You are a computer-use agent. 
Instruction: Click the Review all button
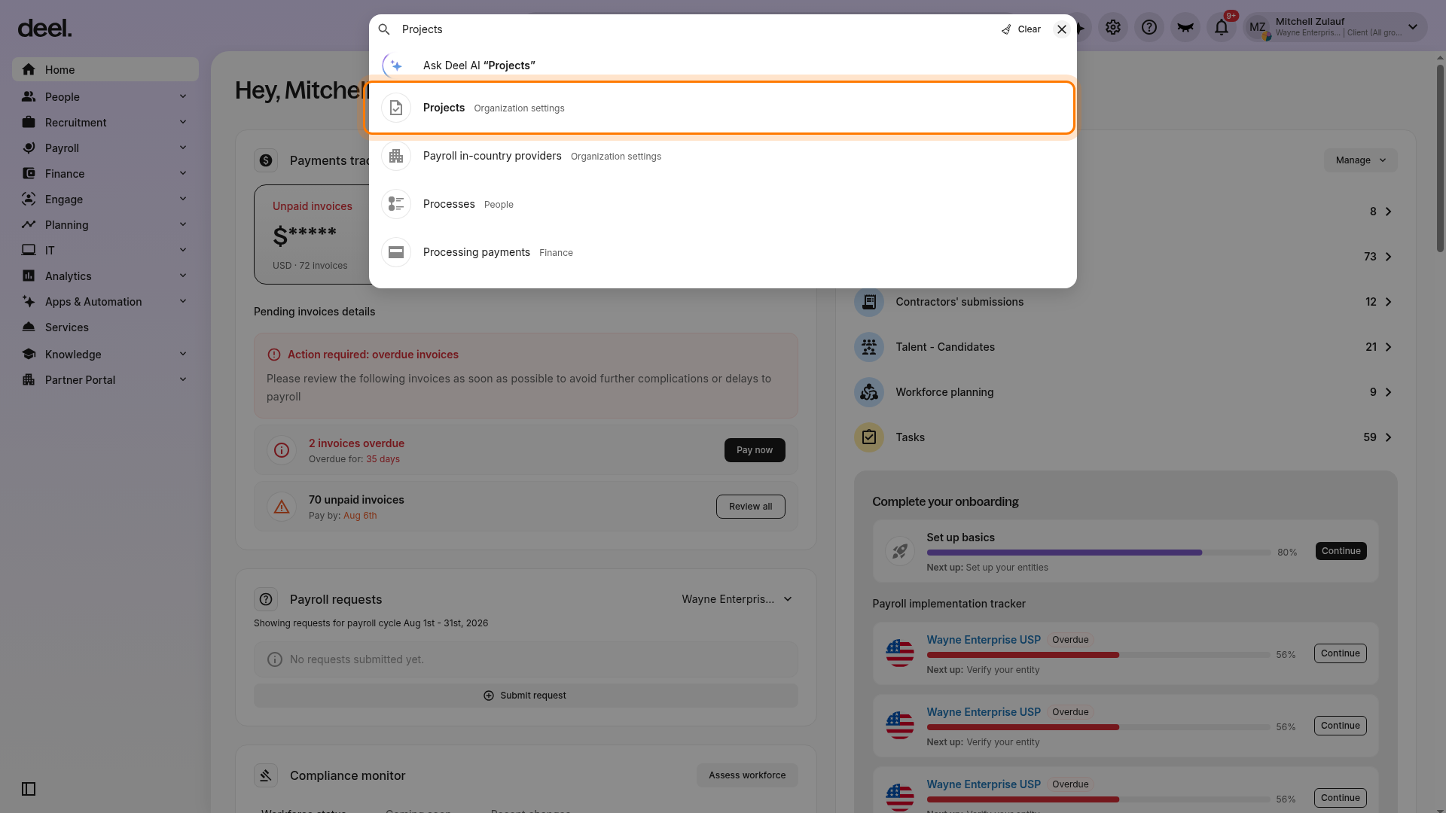[751, 507]
